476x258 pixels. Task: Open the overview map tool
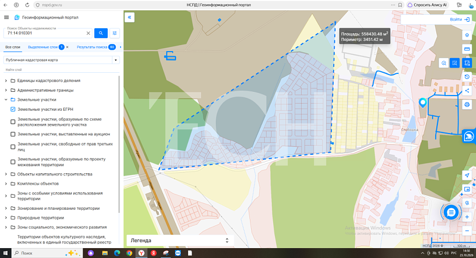(467, 189)
